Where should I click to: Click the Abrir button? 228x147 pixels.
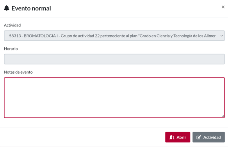tap(178, 137)
